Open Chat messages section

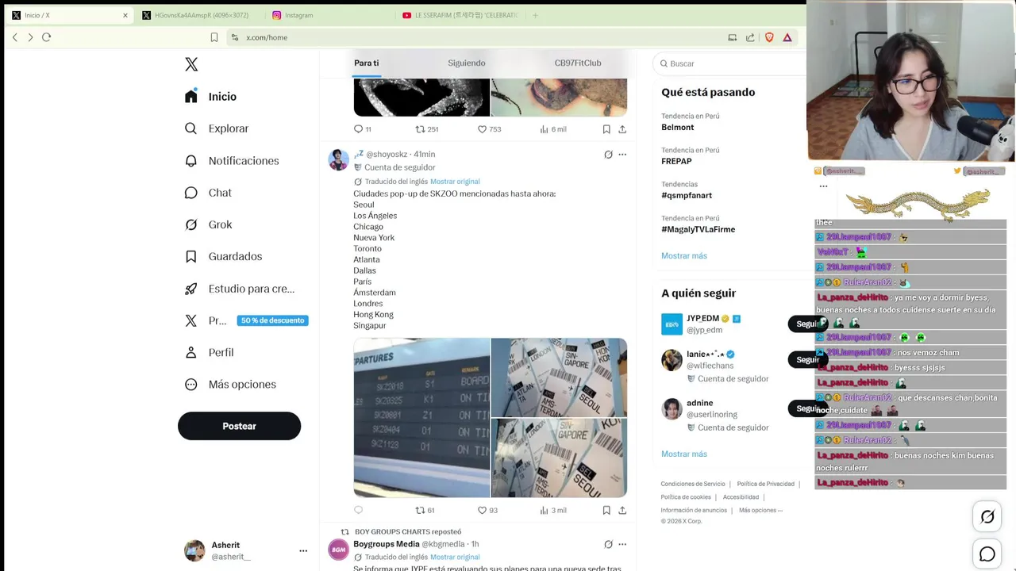(x=207, y=193)
